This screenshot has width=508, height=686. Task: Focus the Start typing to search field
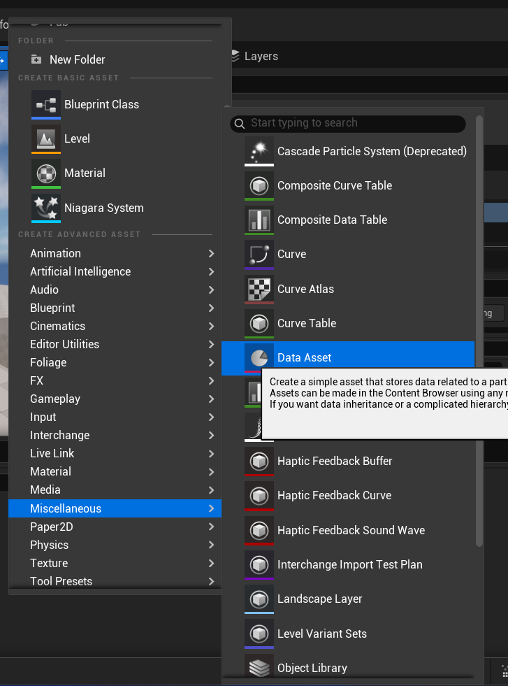coord(348,124)
